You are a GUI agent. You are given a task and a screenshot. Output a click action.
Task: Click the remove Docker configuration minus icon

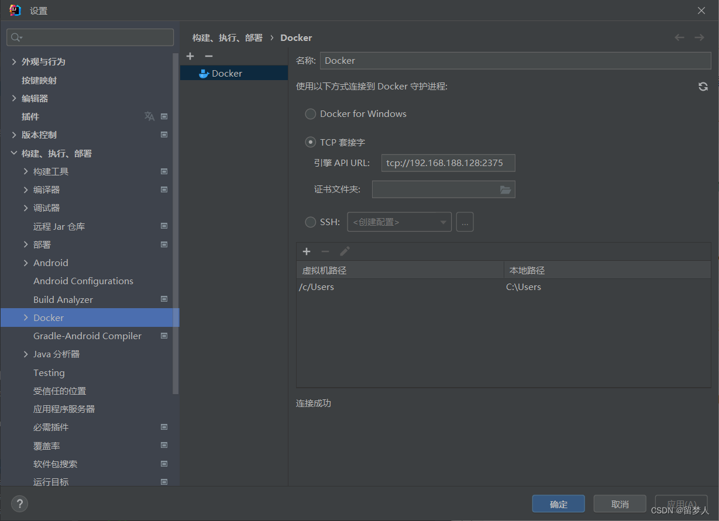(x=209, y=56)
